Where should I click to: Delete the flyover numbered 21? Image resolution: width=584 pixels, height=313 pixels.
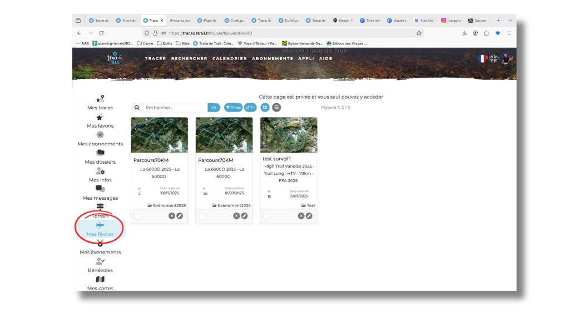(172, 216)
